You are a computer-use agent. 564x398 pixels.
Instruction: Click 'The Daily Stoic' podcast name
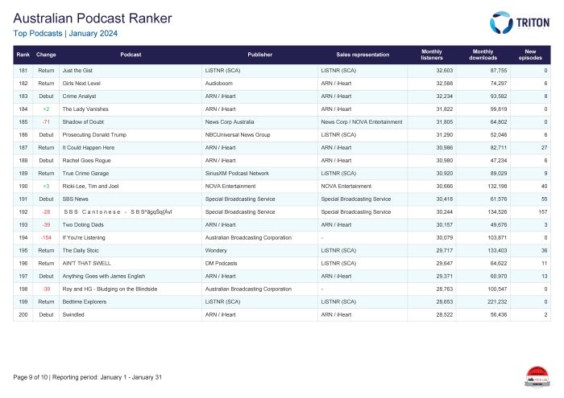click(81, 251)
